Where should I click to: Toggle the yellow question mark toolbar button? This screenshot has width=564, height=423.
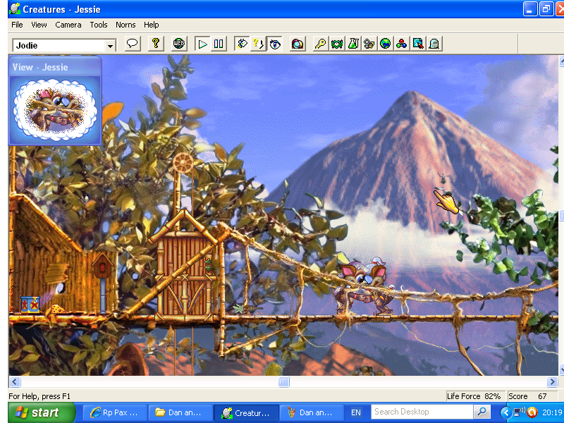click(x=258, y=44)
